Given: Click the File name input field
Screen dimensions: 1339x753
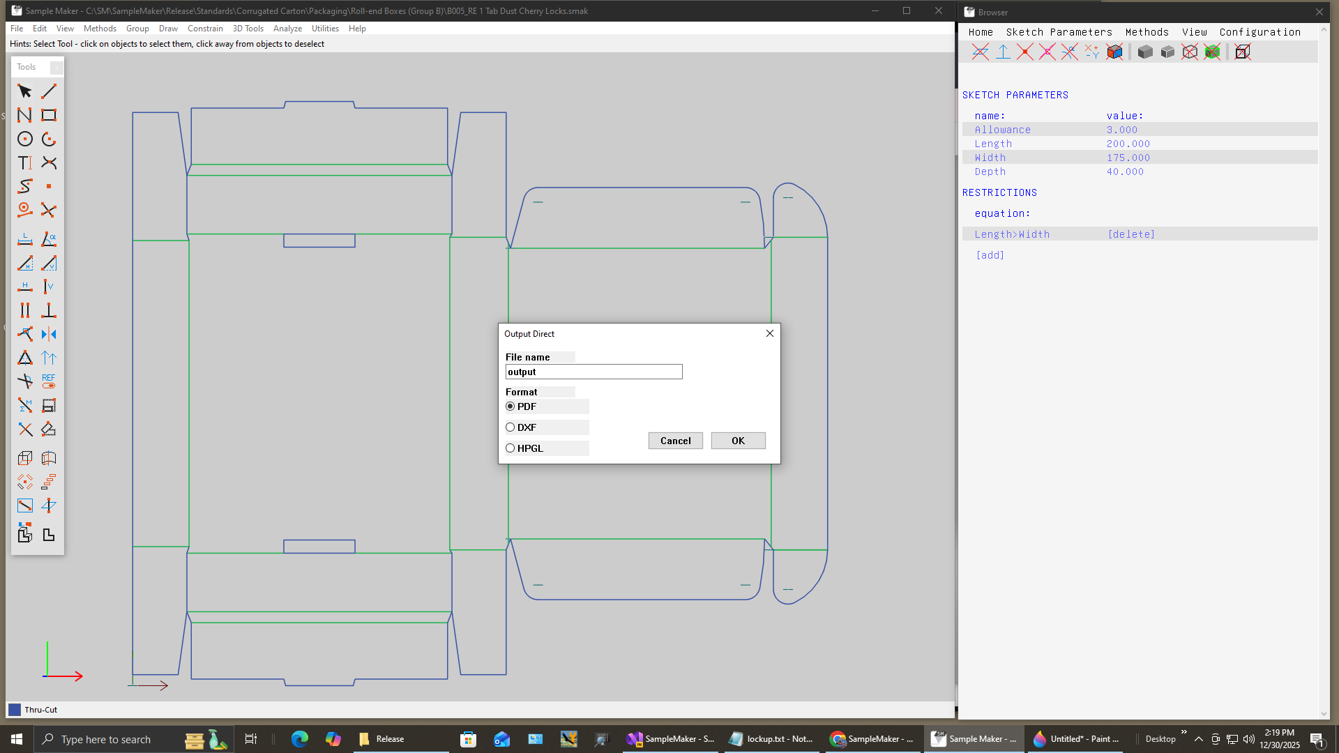Looking at the screenshot, I should tap(593, 372).
